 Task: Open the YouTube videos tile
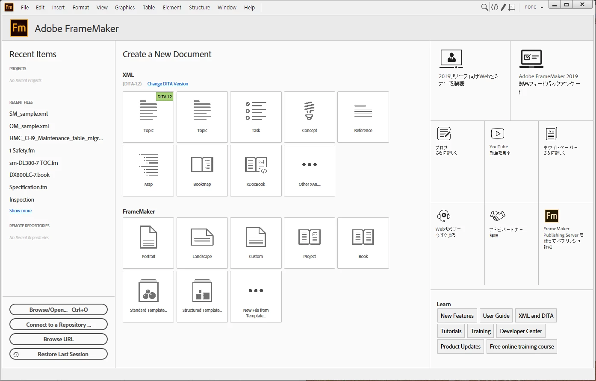click(511, 162)
